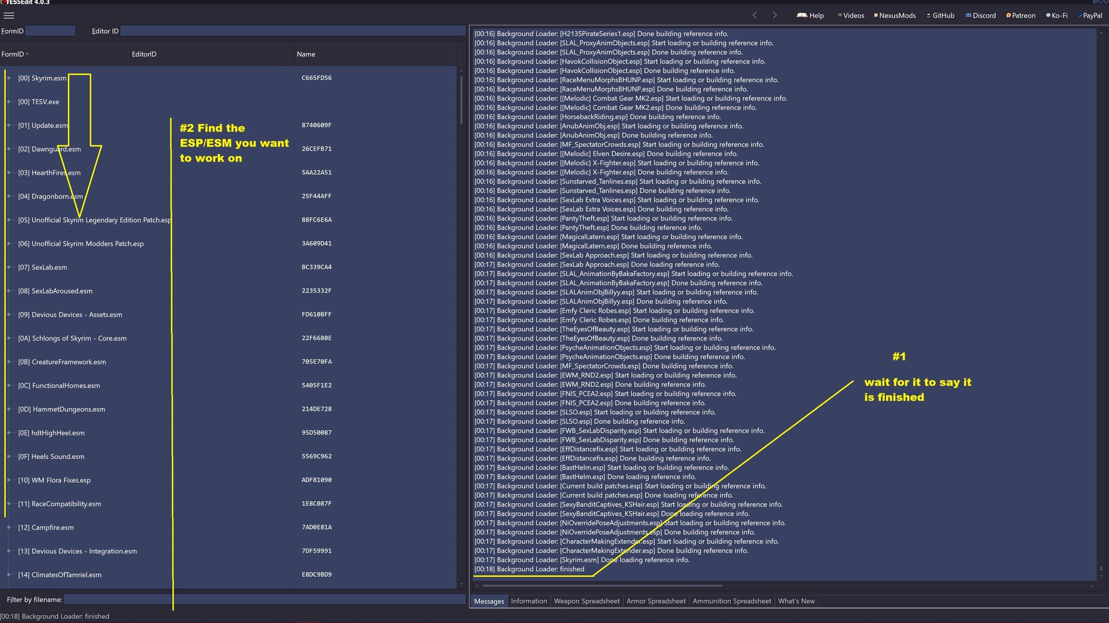Click the status bar Background Loader message
This screenshot has width=1109, height=623.
coord(55,617)
